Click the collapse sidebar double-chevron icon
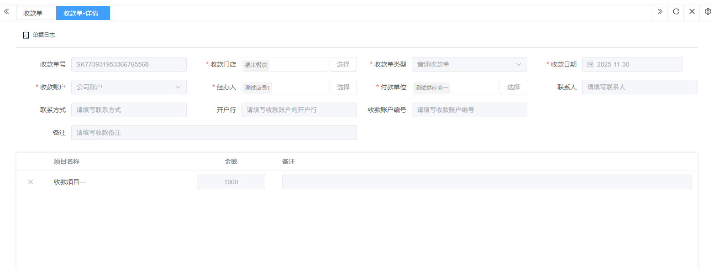This screenshot has height=269, width=714. [x=6, y=12]
